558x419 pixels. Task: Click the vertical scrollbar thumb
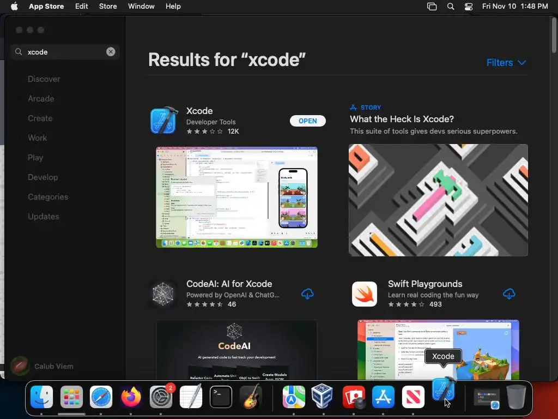(554, 35)
